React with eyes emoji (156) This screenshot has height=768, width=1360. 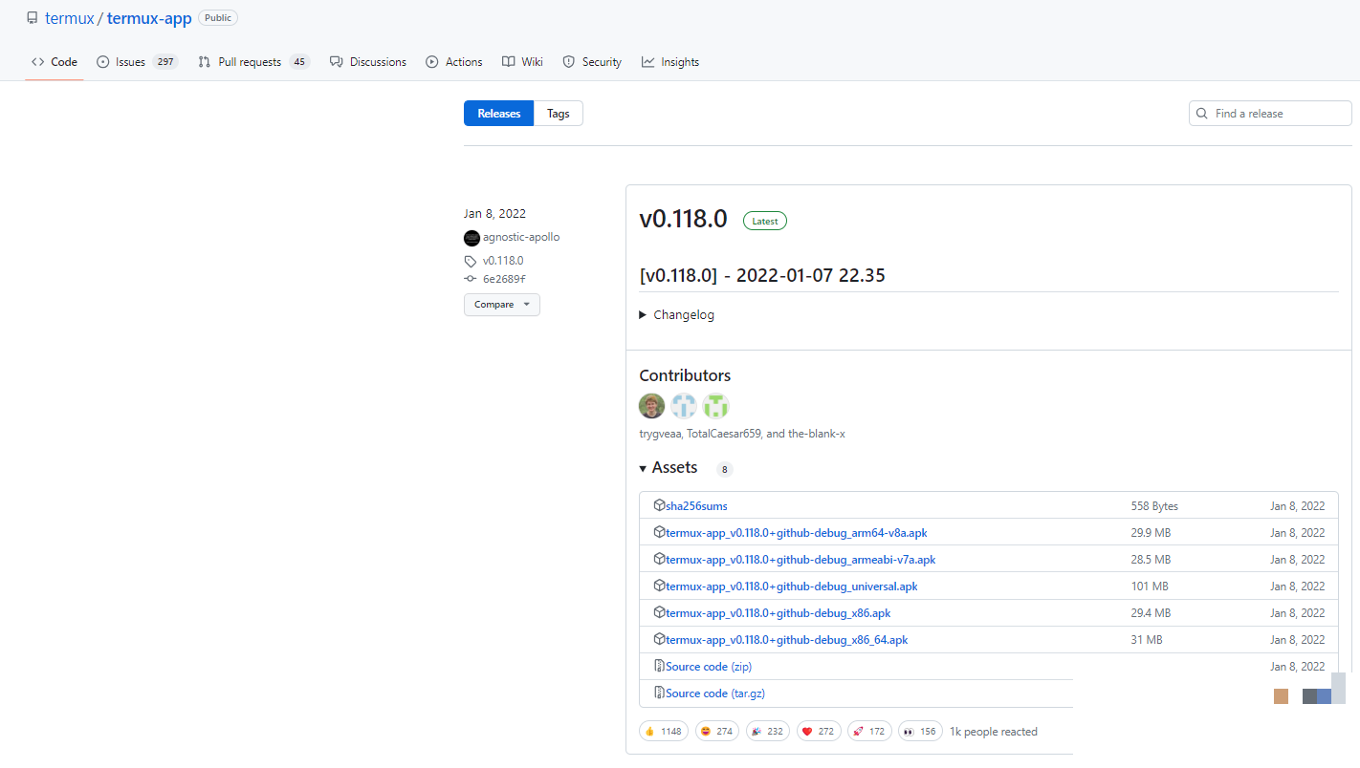920,732
